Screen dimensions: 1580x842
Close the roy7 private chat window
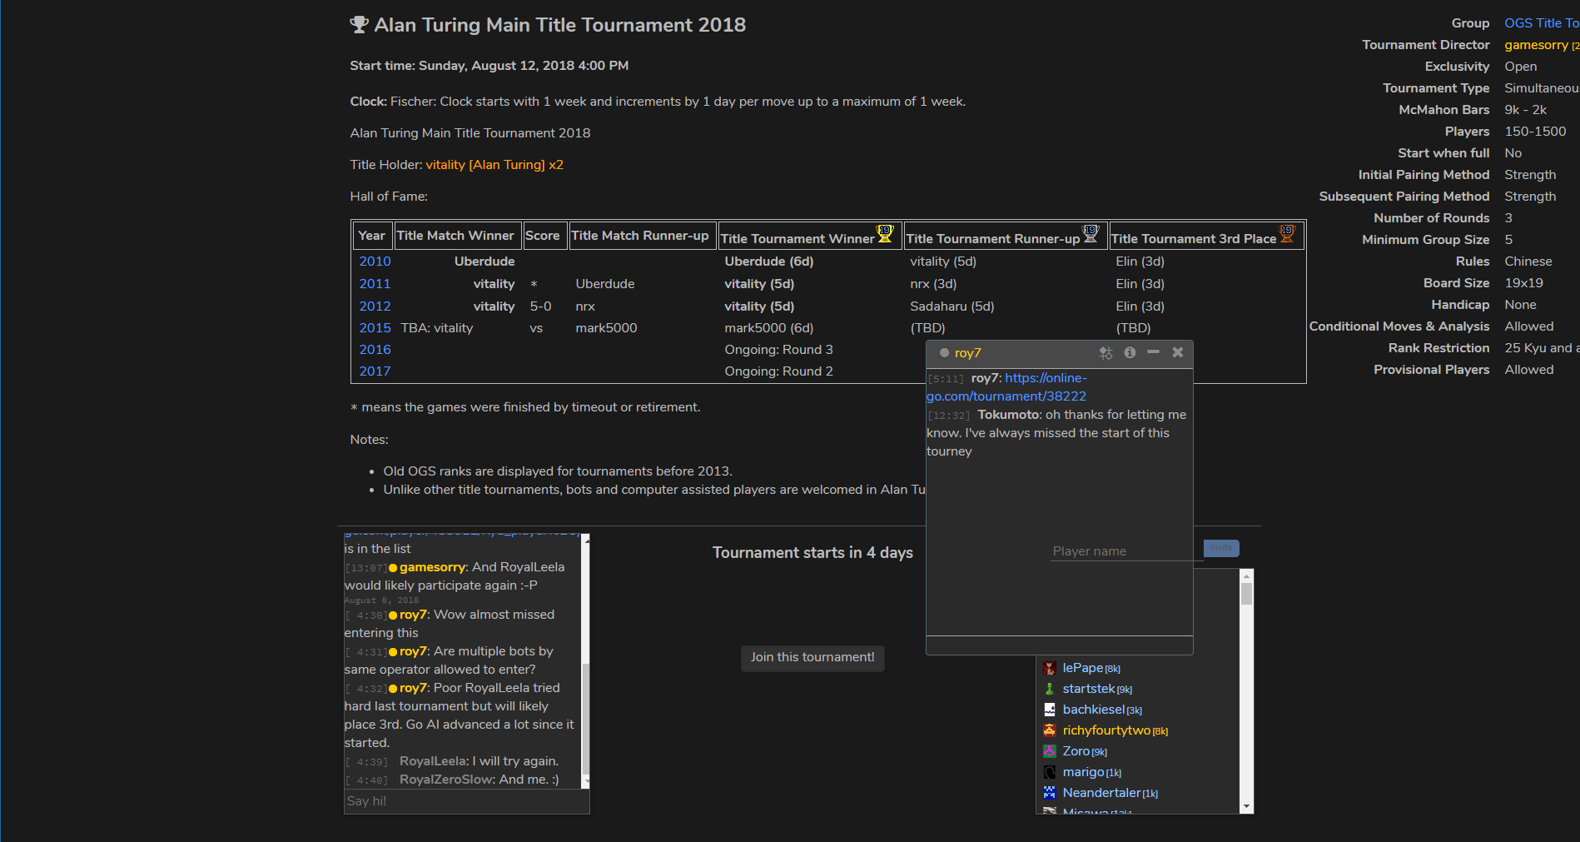(1178, 352)
